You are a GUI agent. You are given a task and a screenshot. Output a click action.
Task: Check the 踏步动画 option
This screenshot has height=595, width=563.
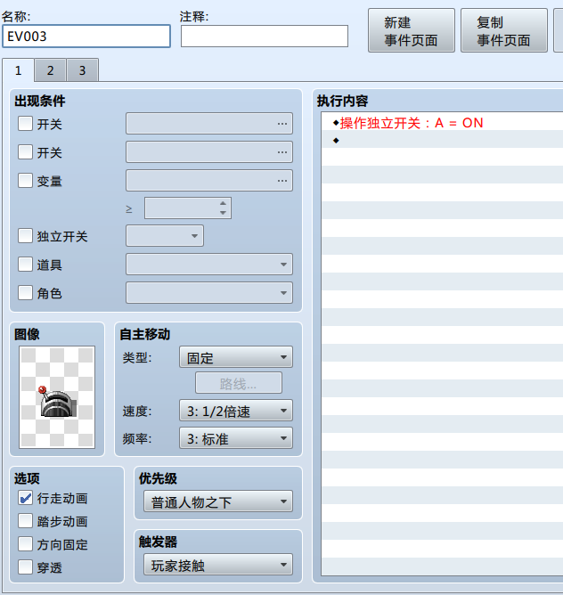[26, 521]
